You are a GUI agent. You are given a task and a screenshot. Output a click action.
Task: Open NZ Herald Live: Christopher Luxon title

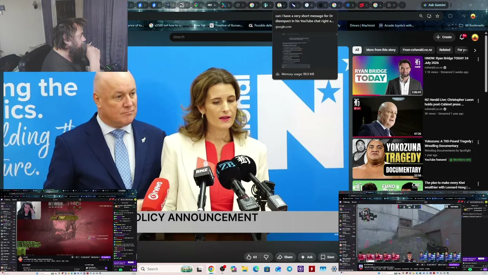tap(449, 102)
